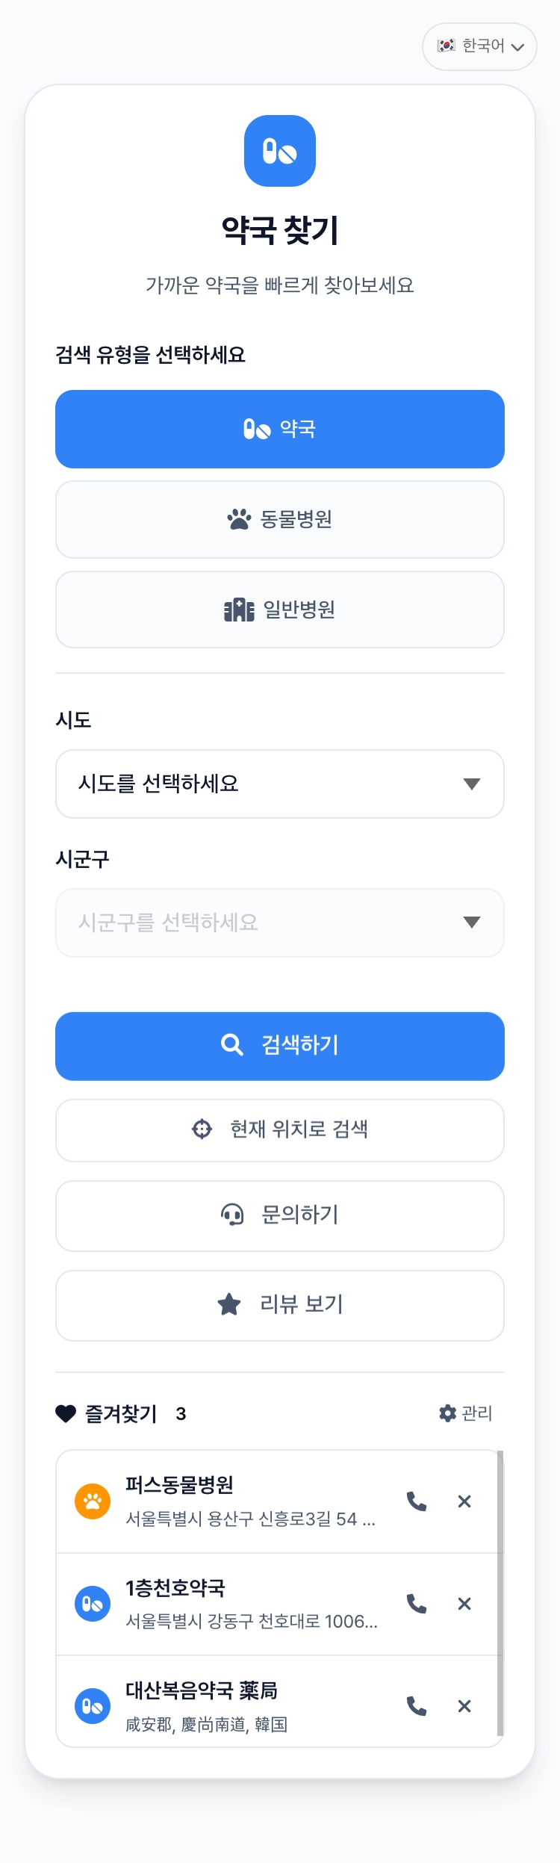Viewport: 560px width, 1863px height.
Task: Expand the 시군구 selection dropdown
Action: (280, 923)
